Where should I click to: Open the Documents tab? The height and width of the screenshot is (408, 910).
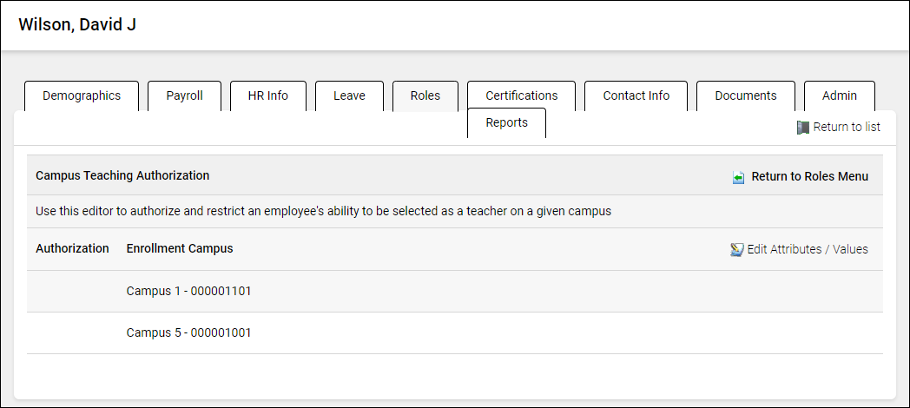pyautogui.click(x=746, y=95)
